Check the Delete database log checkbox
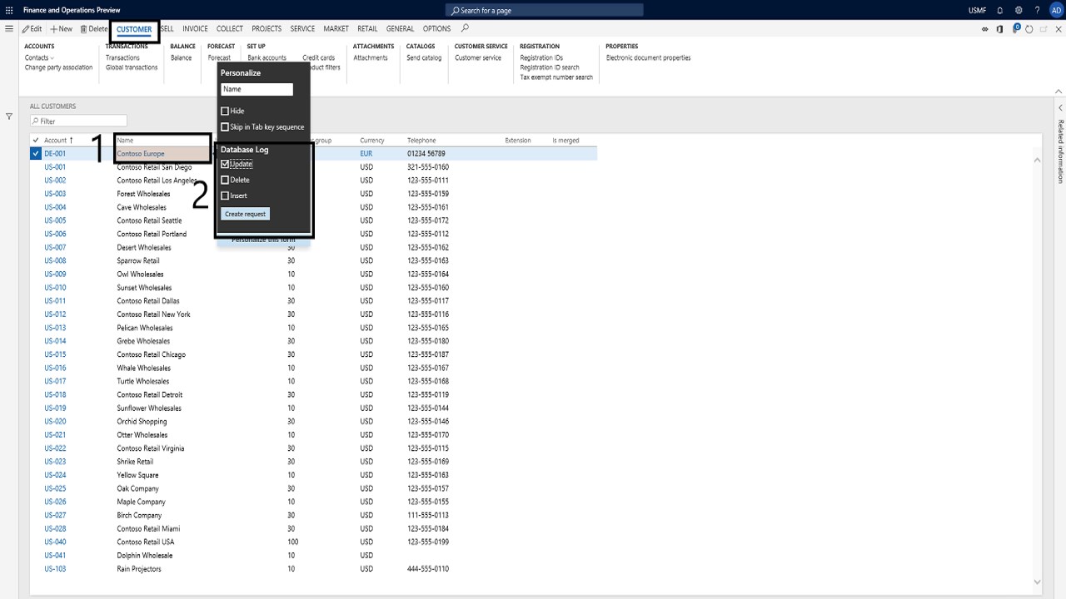This screenshot has height=599, width=1066. pyautogui.click(x=225, y=180)
